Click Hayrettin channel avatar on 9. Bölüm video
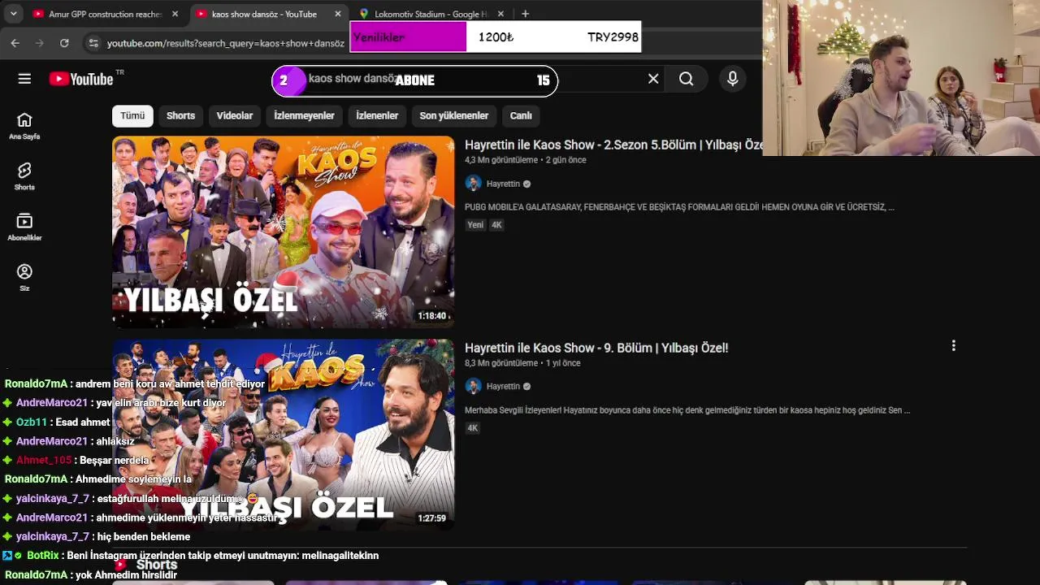Screen dimensions: 1040x585 (473, 386)
